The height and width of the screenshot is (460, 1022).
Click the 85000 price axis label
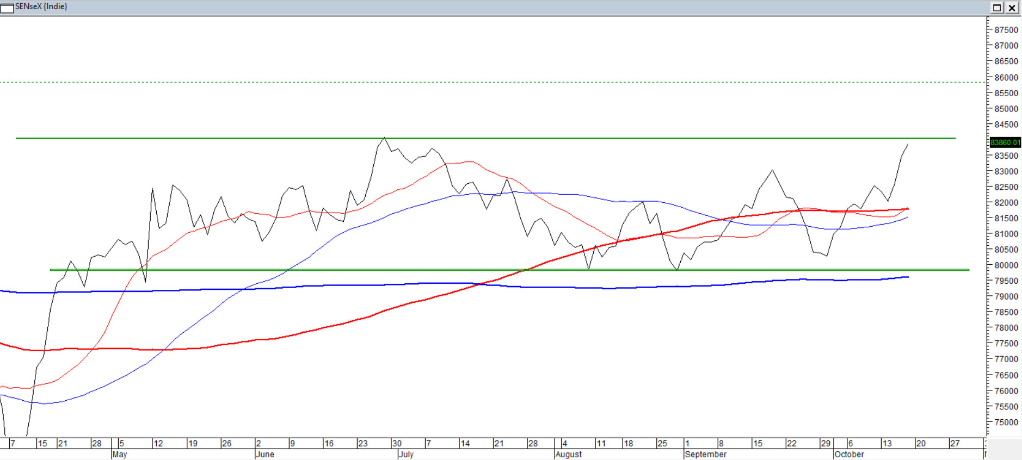click(1006, 109)
